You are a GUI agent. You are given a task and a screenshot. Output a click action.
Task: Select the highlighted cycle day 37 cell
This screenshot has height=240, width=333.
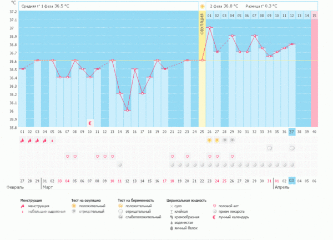point(292,132)
